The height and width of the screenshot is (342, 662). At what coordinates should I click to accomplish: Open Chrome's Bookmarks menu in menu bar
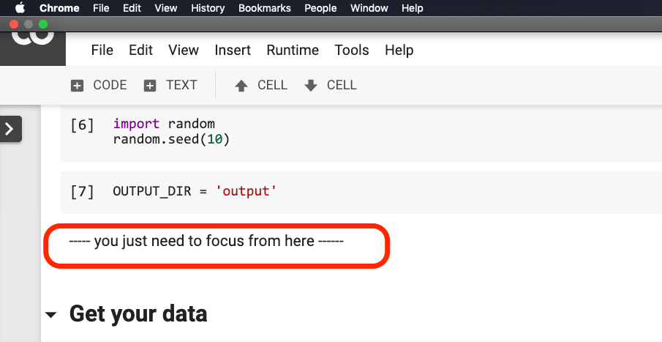265,8
